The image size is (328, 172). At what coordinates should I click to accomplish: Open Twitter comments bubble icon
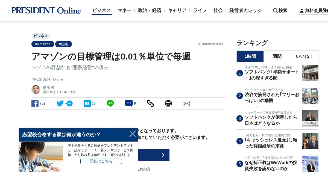69,103
